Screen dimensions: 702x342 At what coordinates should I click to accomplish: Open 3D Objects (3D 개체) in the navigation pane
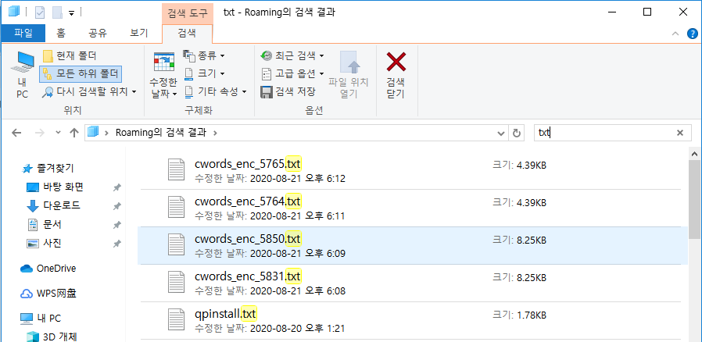[53, 337]
